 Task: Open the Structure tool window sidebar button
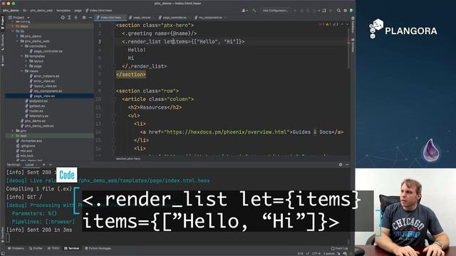pyautogui.click(x=3, y=43)
